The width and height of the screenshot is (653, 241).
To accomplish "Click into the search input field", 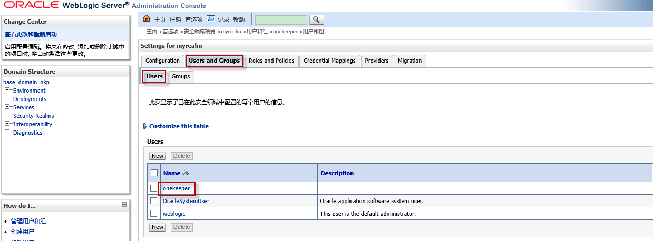I will pos(281,19).
